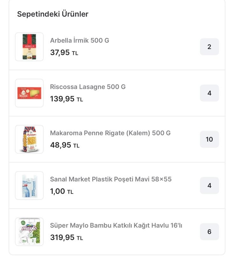This screenshot has width=234, height=259.
Task: Click the 319,95 TL price
Action: click(x=66, y=238)
